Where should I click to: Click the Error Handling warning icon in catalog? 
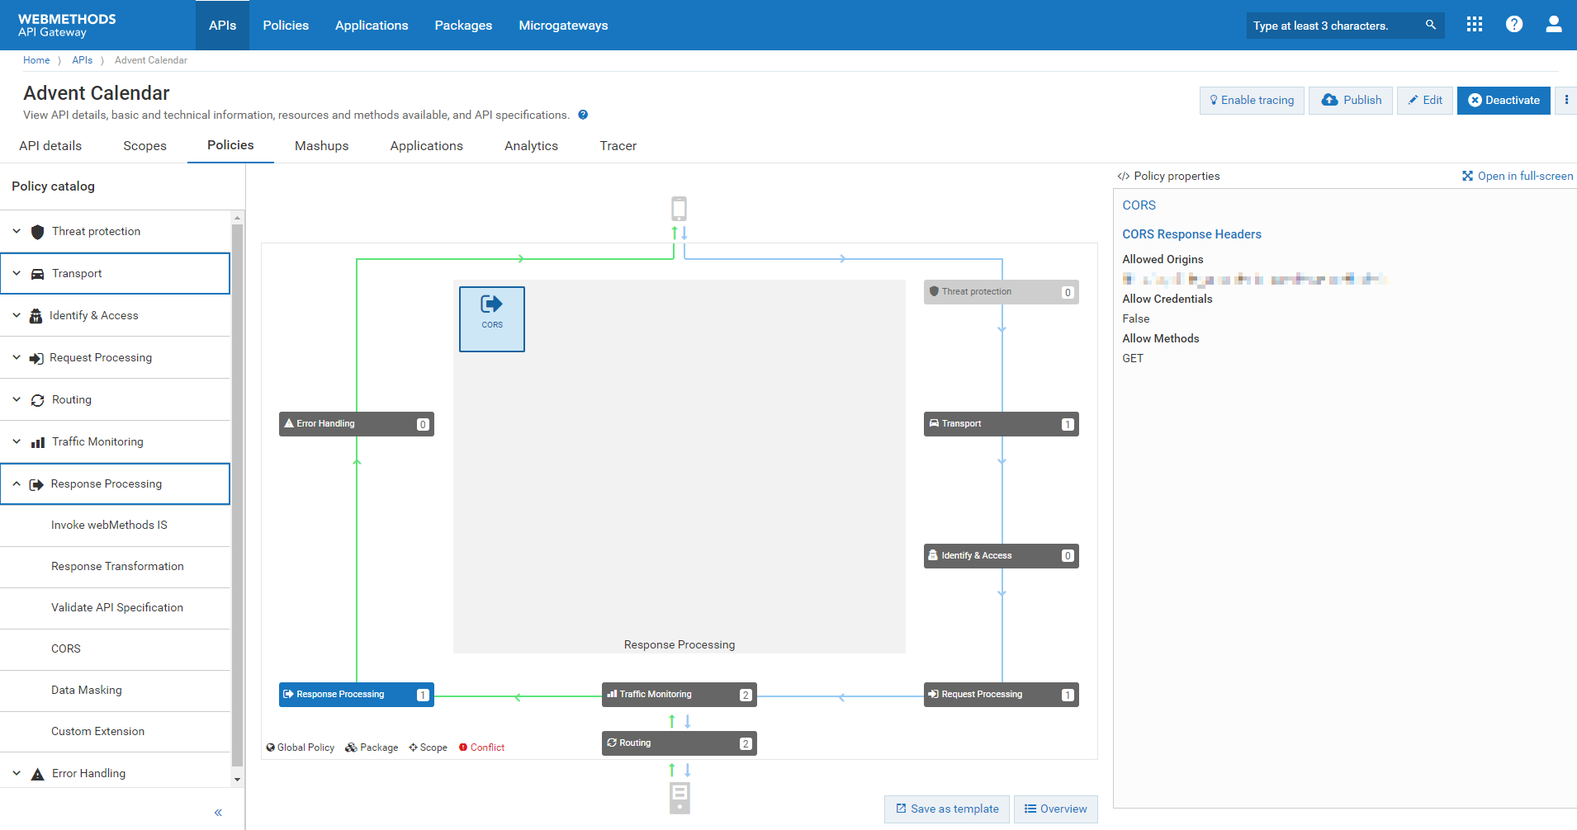pyautogui.click(x=37, y=774)
